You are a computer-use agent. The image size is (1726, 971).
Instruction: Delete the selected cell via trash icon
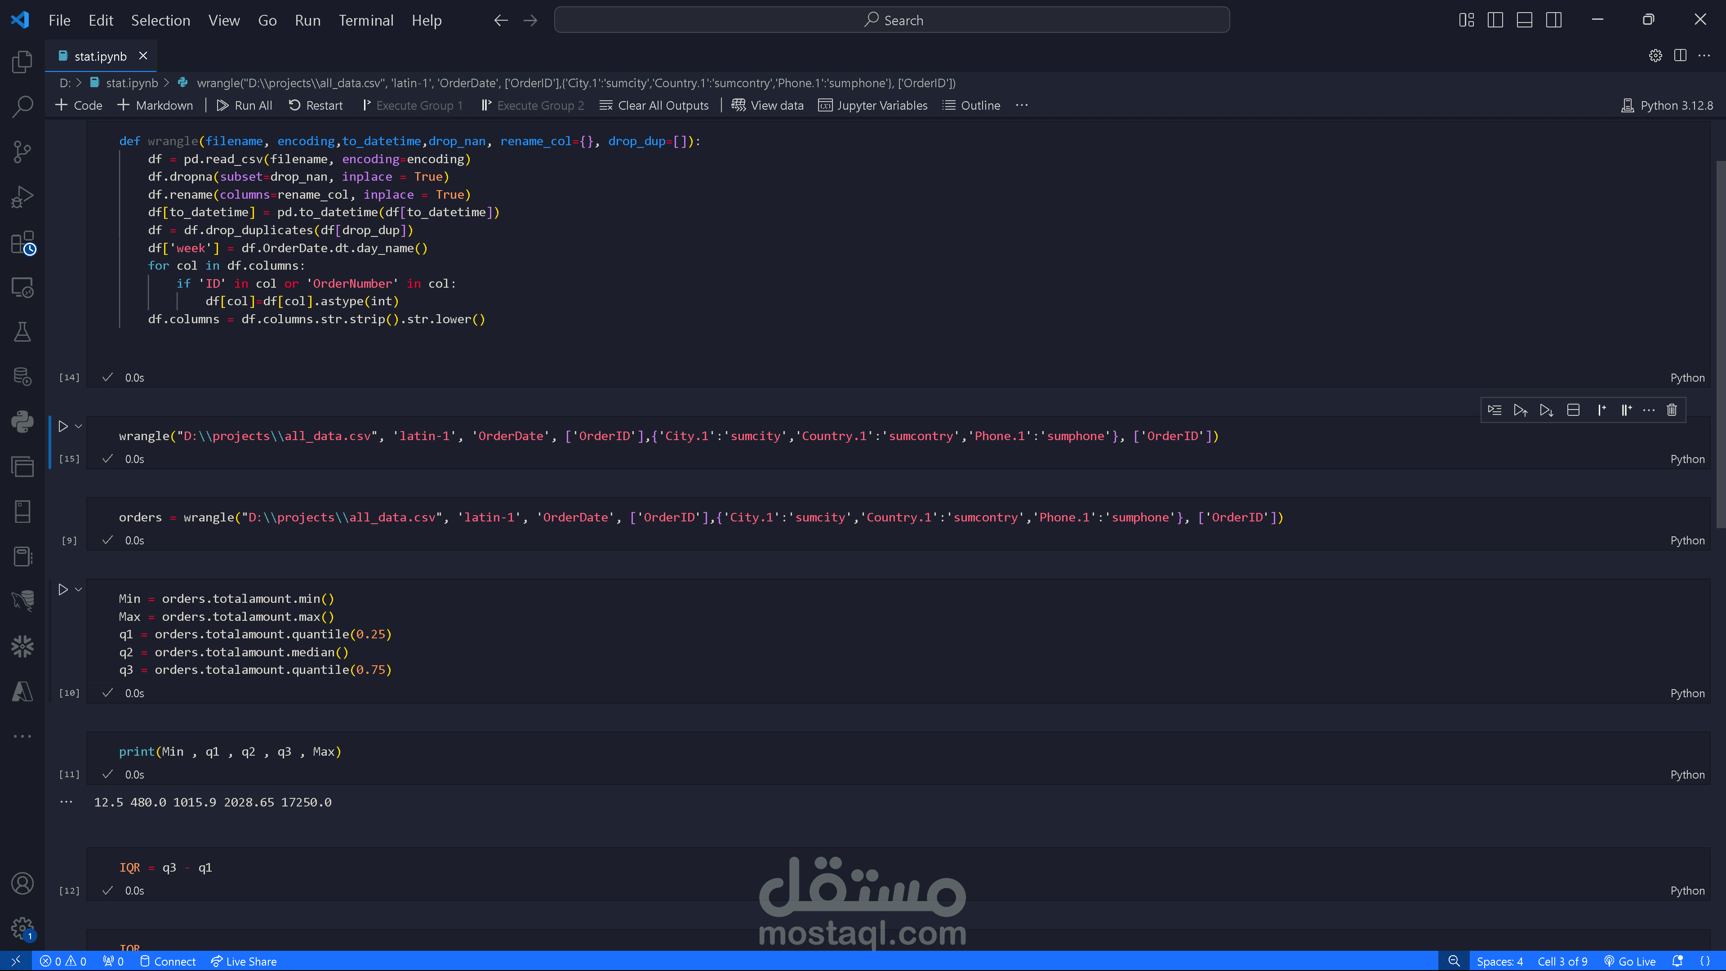(x=1671, y=410)
